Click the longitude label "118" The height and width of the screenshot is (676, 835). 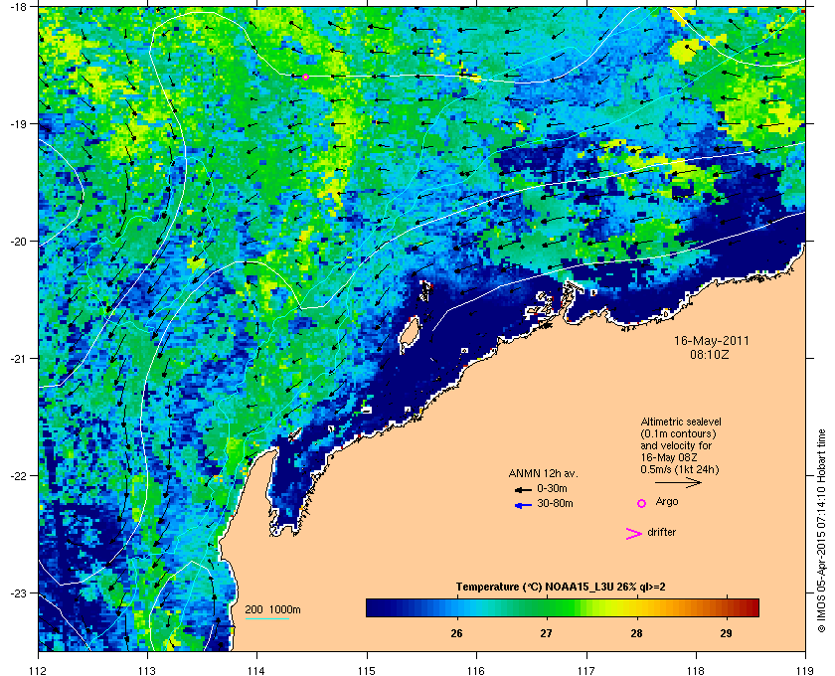coord(696,670)
